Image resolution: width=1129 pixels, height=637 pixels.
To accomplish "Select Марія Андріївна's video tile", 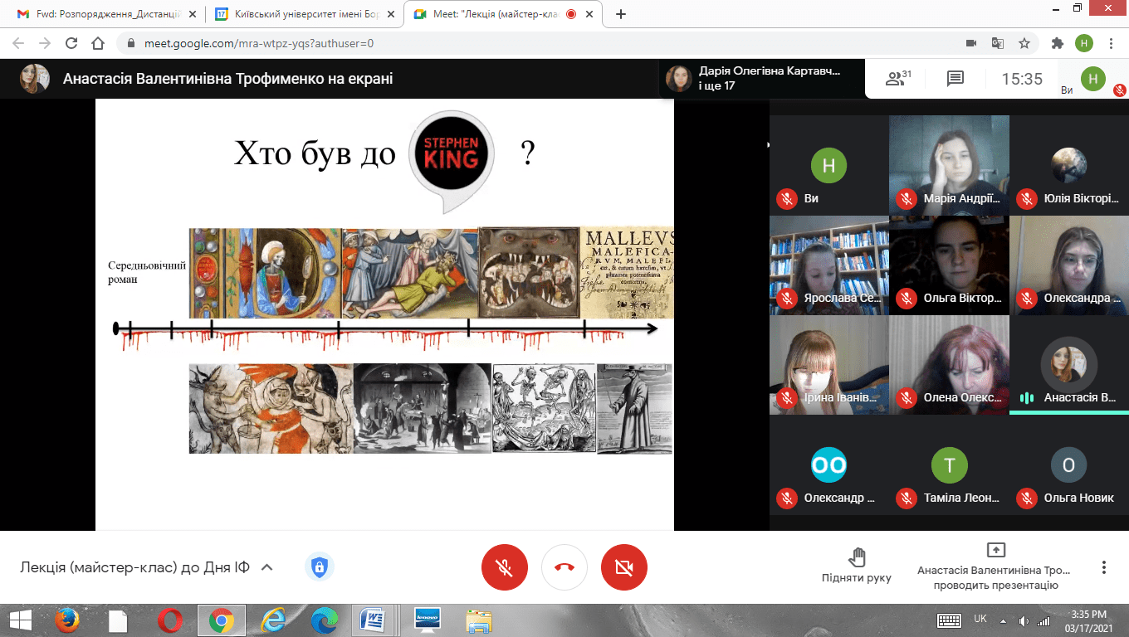I will (949, 165).
